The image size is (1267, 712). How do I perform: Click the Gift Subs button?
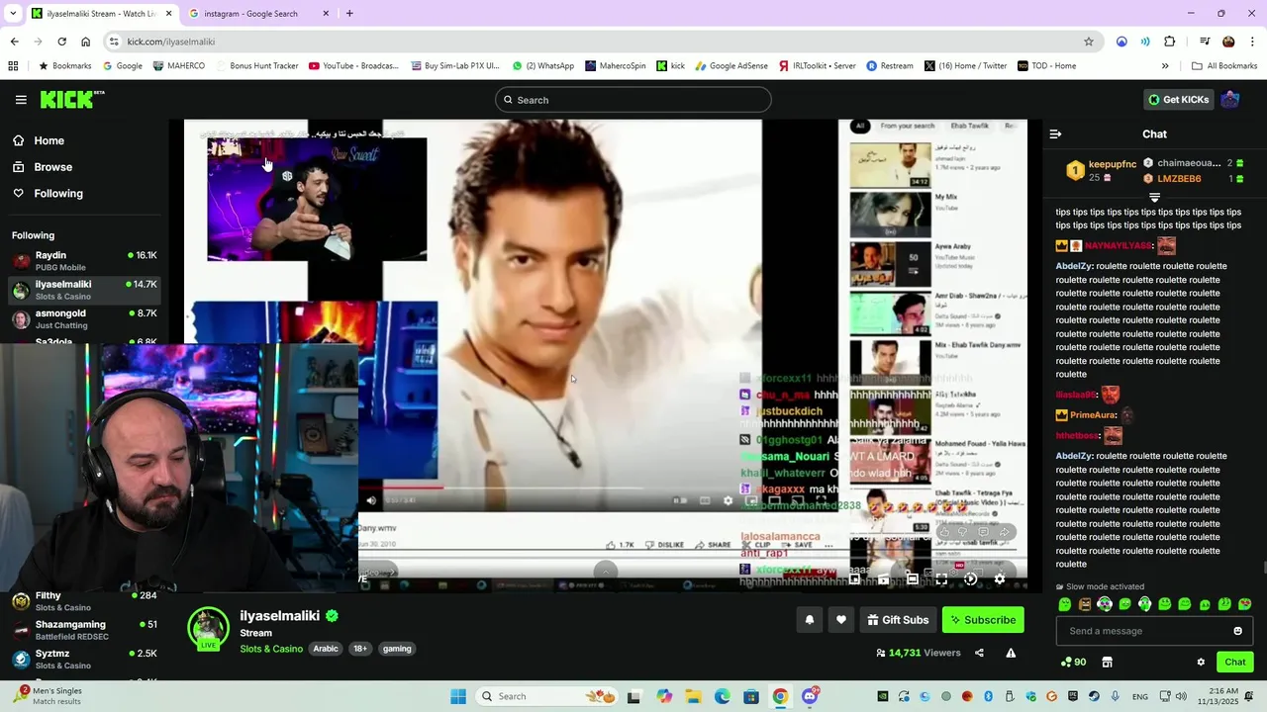pyautogui.click(x=898, y=620)
